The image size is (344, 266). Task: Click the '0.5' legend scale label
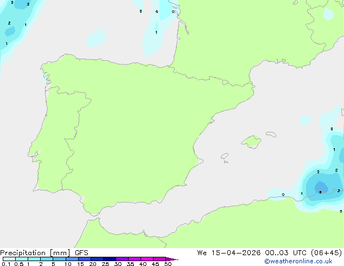(x=19, y=264)
